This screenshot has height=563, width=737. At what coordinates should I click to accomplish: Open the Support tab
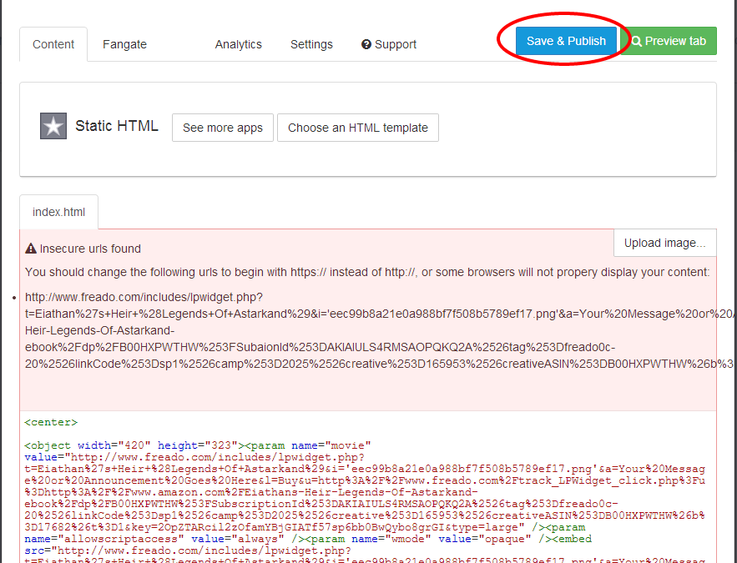pyautogui.click(x=389, y=44)
